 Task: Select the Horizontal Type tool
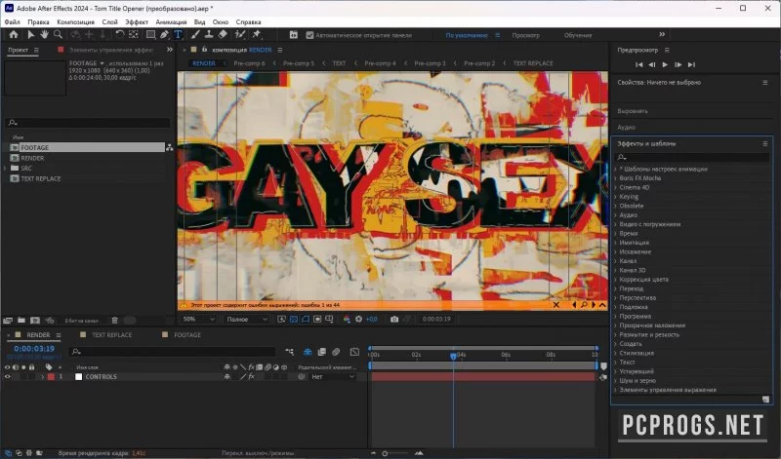(x=178, y=34)
